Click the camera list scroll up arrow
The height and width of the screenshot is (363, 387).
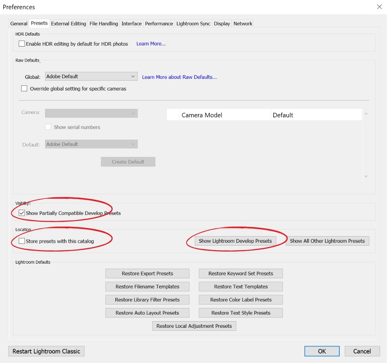pyautogui.click(x=366, y=114)
